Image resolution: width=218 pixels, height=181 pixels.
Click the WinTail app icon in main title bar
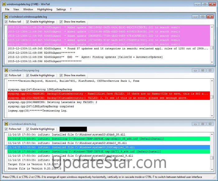click(x=4, y=4)
